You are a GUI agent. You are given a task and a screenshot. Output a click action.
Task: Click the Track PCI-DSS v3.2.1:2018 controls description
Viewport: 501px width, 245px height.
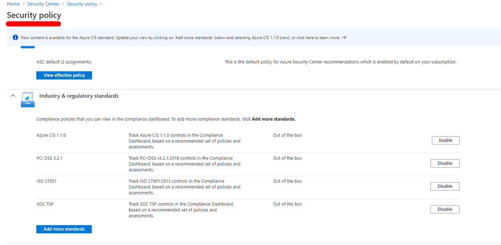click(185, 164)
